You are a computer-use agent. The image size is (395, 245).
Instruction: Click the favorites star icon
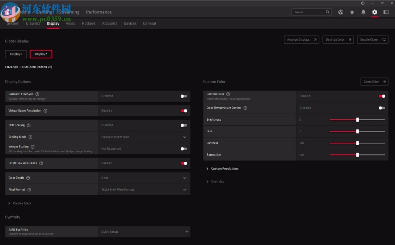352,12
